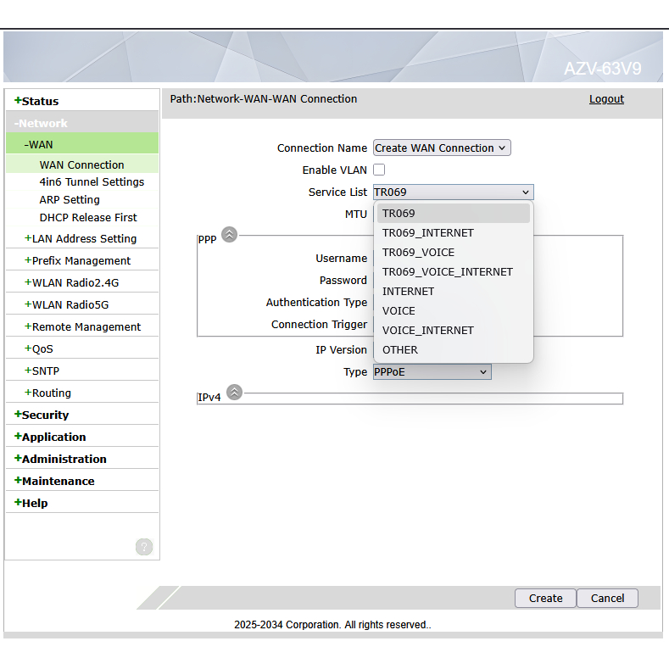The image size is (669, 669).
Task: Pick the OTHER option in service list
Action: [x=400, y=349]
